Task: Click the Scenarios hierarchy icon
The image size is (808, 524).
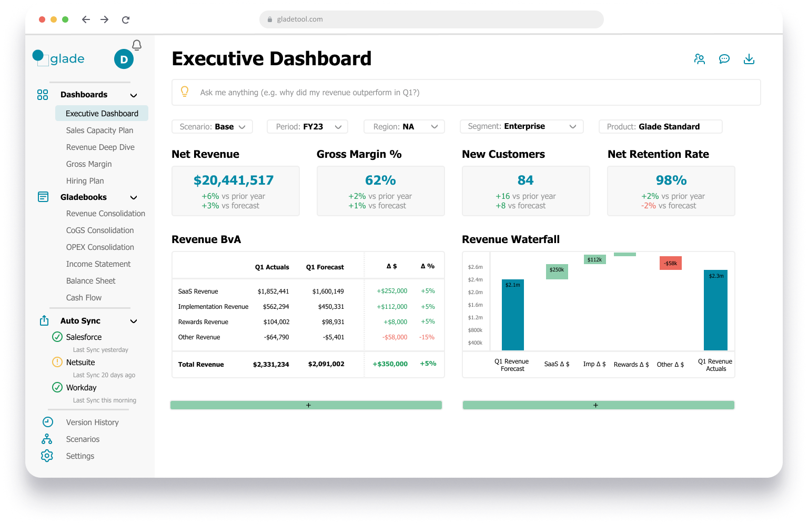Action: click(47, 439)
